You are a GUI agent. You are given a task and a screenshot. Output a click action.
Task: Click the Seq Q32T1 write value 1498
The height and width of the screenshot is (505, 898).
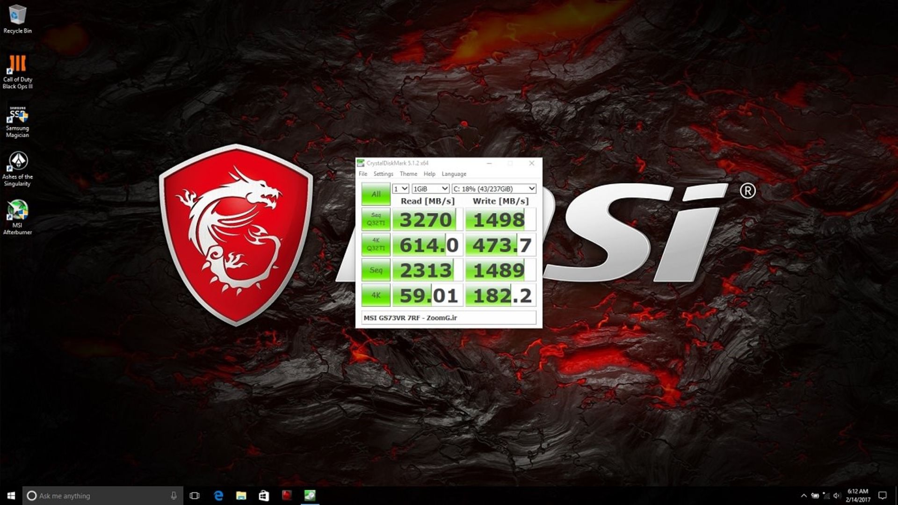(x=500, y=219)
